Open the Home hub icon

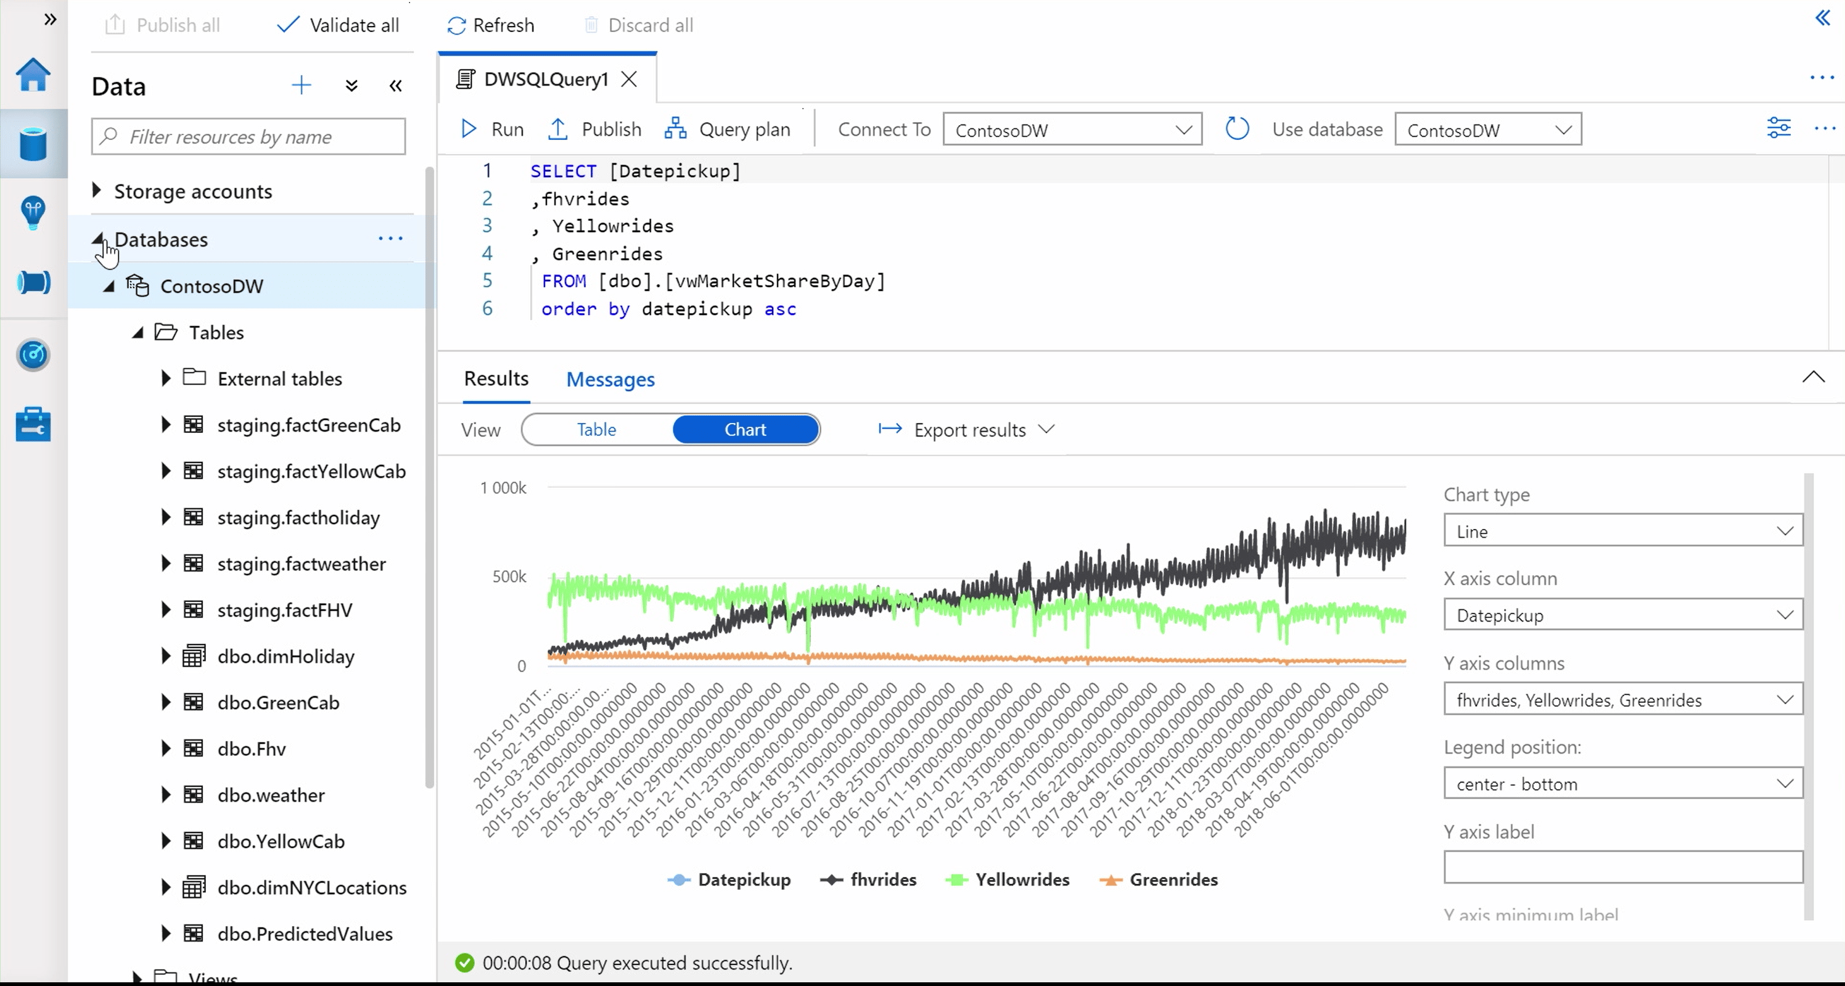[x=33, y=75]
